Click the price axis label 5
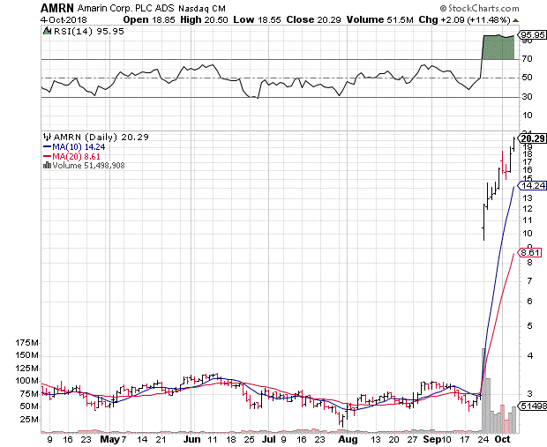 (529, 326)
